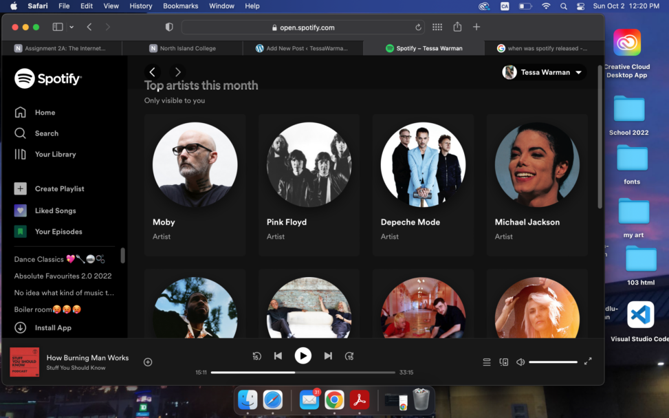Viewport: 669px width, 418px height.
Task: Mute playback using the speaker icon
Action: 520,362
